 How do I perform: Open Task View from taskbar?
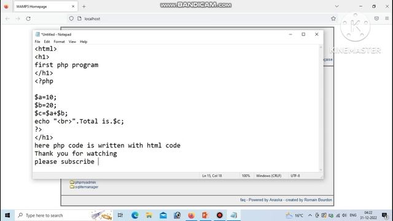tap(120, 215)
